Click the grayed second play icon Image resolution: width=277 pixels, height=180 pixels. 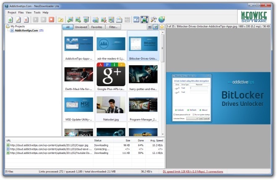click(44, 19)
